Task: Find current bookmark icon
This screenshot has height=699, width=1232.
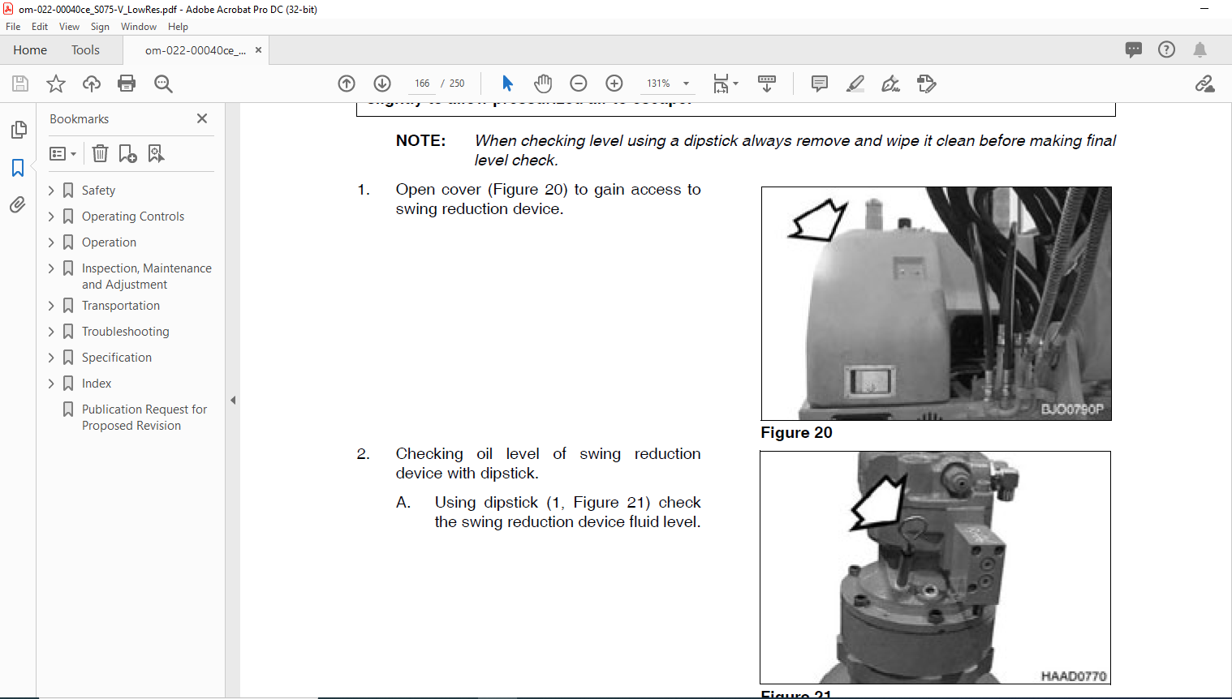Action: 156,153
